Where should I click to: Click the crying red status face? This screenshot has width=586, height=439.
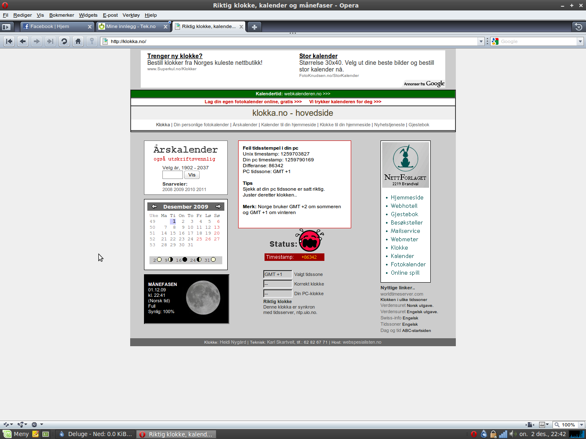pos(310,240)
